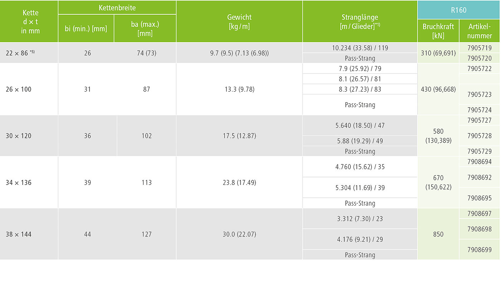
Task: Select the Kettenbreite header cell
Action: pyautogui.click(x=117, y=8)
